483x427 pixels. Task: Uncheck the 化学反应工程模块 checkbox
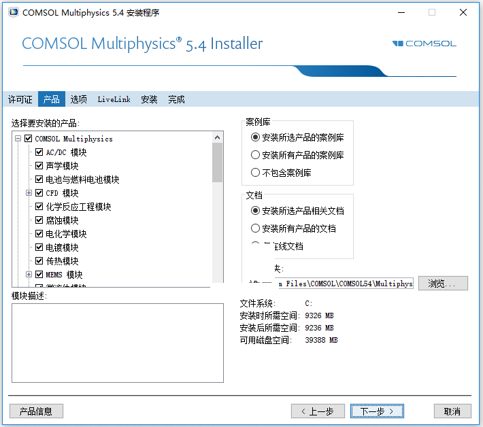(x=39, y=206)
